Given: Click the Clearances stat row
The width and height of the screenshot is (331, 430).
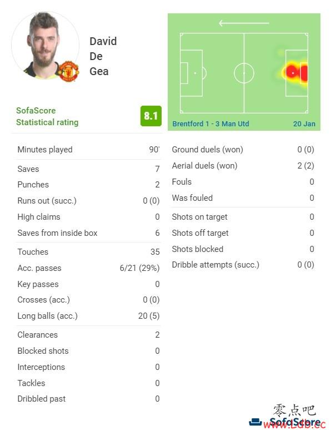Looking at the screenshot, I should 88,335.
